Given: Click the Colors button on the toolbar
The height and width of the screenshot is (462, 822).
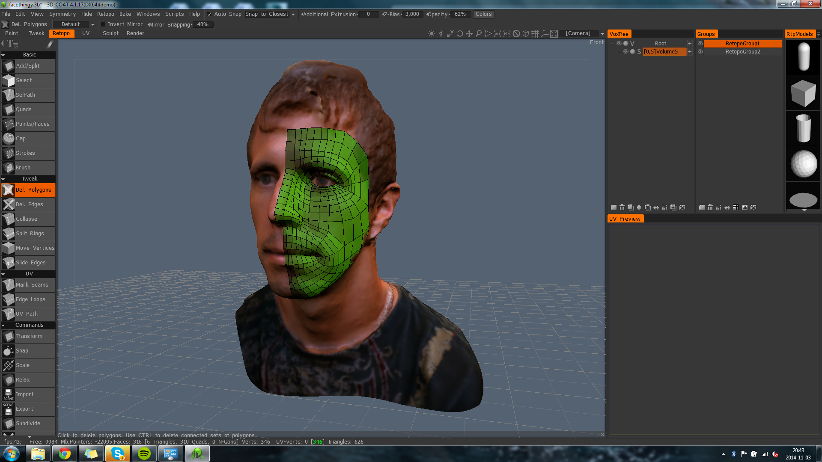Looking at the screenshot, I should [x=483, y=14].
